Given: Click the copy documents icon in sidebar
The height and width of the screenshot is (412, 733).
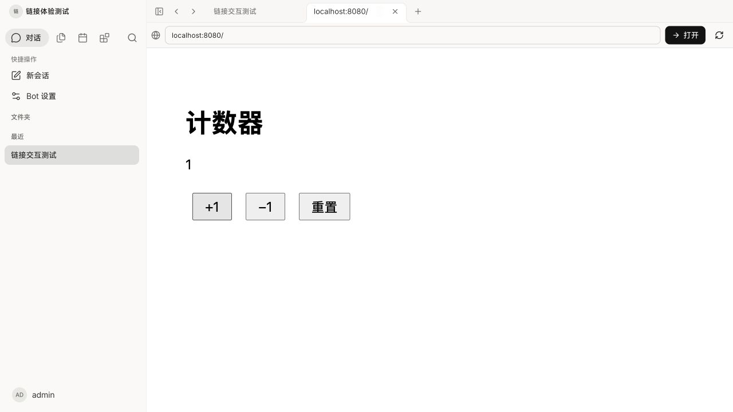Looking at the screenshot, I should [61, 38].
